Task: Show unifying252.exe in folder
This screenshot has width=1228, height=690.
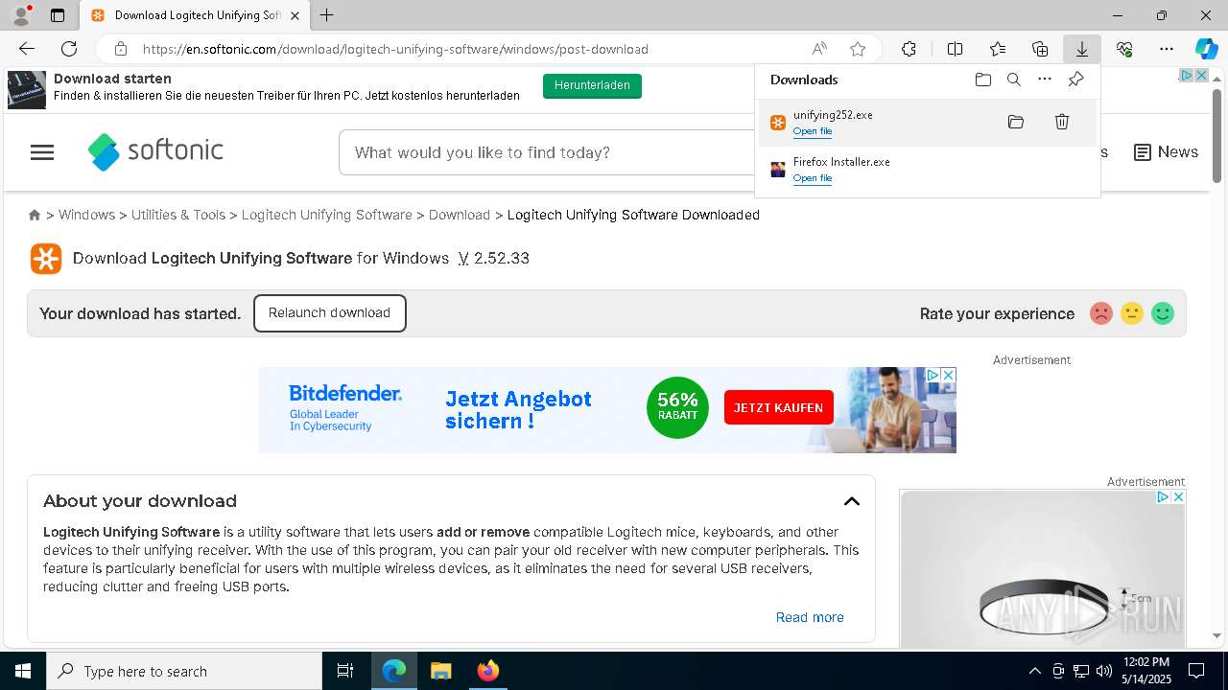Action: pyautogui.click(x=1016, y=122)
